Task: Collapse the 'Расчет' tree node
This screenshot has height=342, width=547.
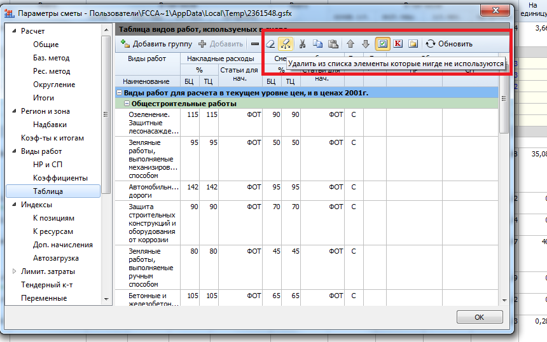Action: tap(15, 31)
